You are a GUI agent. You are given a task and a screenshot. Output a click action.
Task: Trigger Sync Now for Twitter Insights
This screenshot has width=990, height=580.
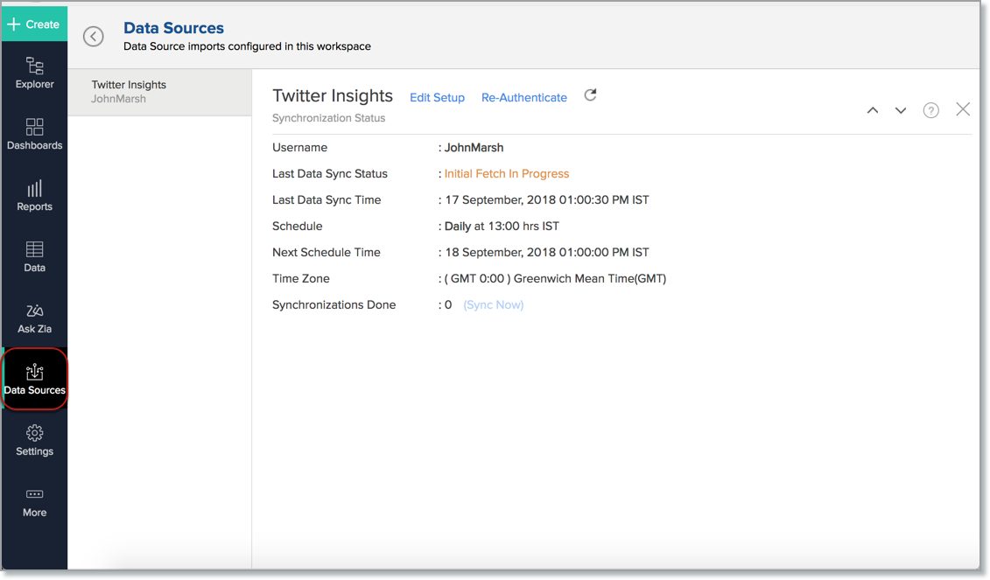493,304
